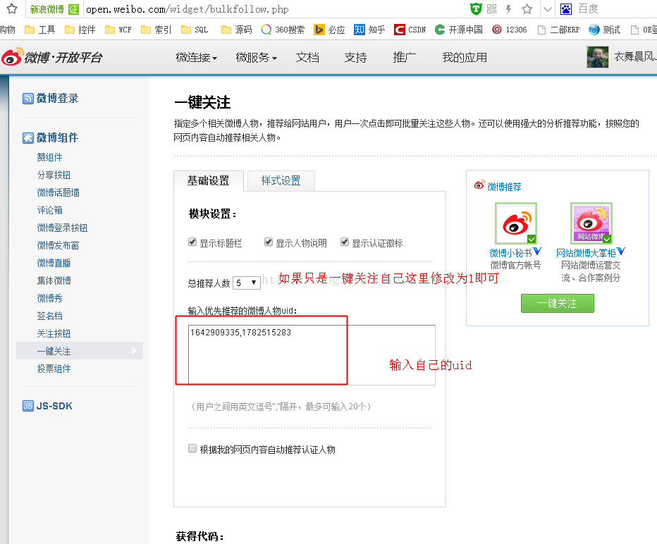Open the 索引 bookmark folder
The height and width of the screenshot is (544, 657).
[x=156, y=30]
